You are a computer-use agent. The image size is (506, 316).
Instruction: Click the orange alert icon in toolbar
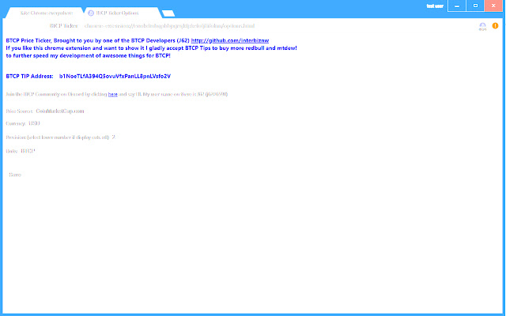496,26
